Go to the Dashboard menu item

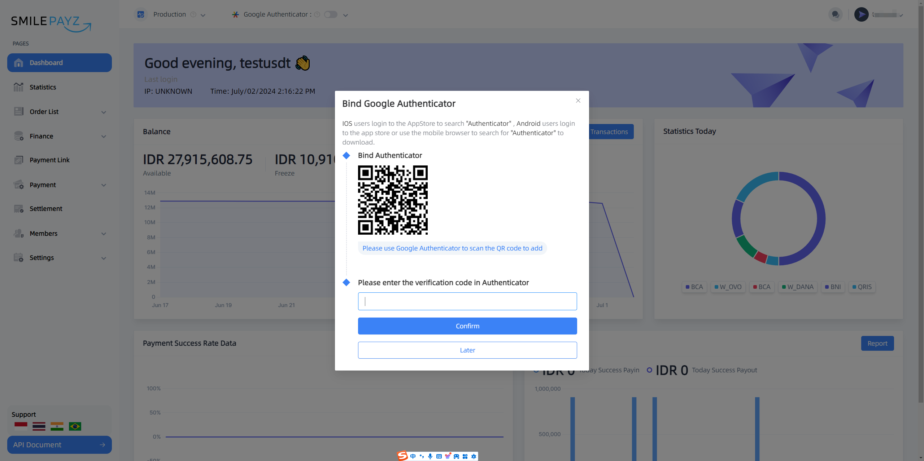(x=60, y=63)
